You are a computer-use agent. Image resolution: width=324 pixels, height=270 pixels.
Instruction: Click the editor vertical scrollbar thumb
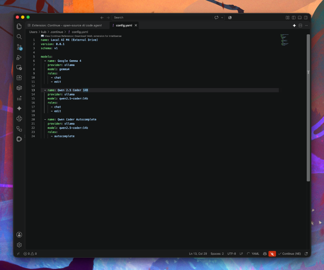[x=308, y=108]
